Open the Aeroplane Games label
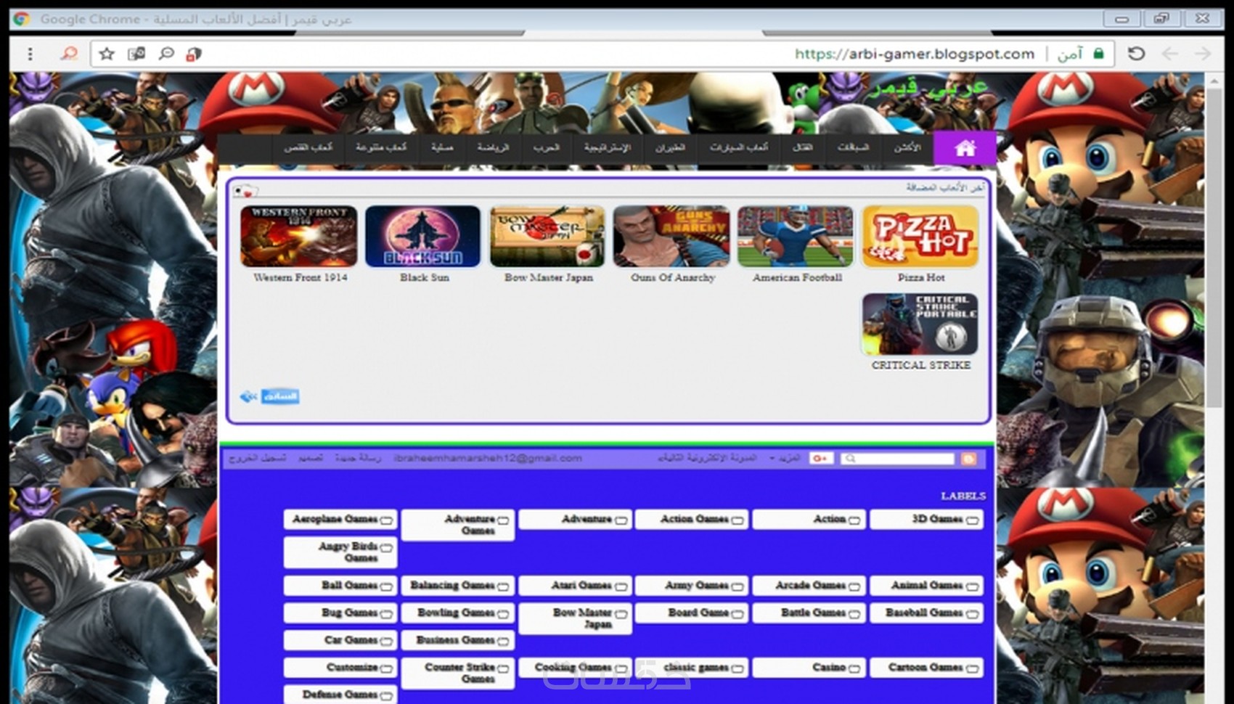 coord(340,519)
